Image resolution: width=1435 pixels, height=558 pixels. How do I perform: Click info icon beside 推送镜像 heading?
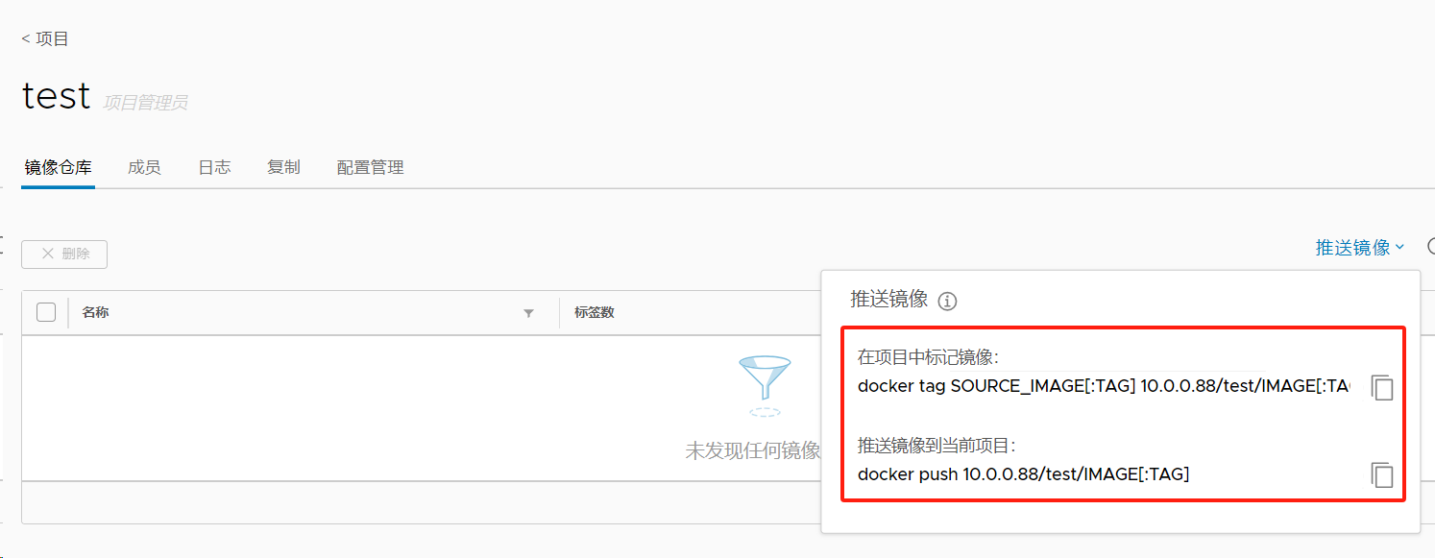947,302
